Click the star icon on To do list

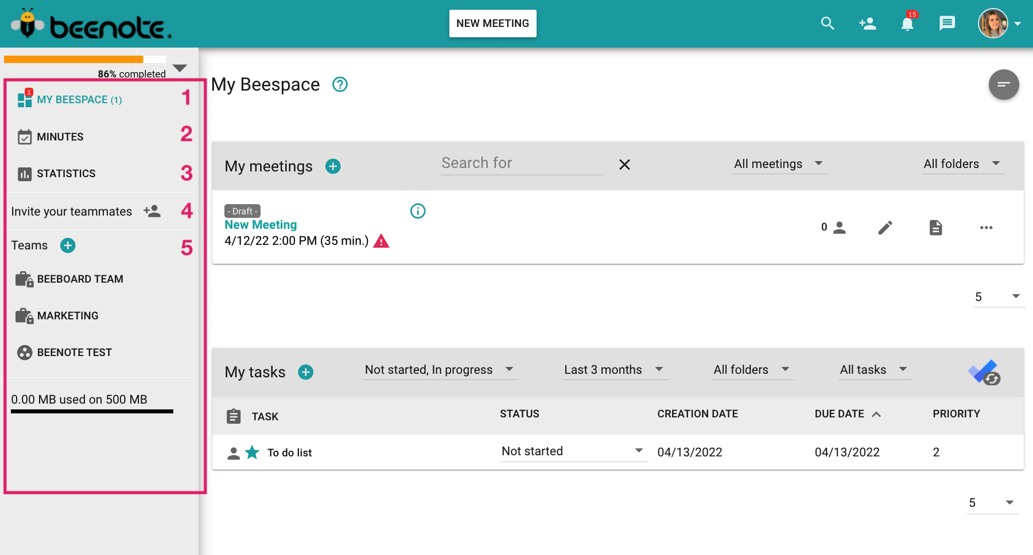pyautogui.click(x=252, y=452)
